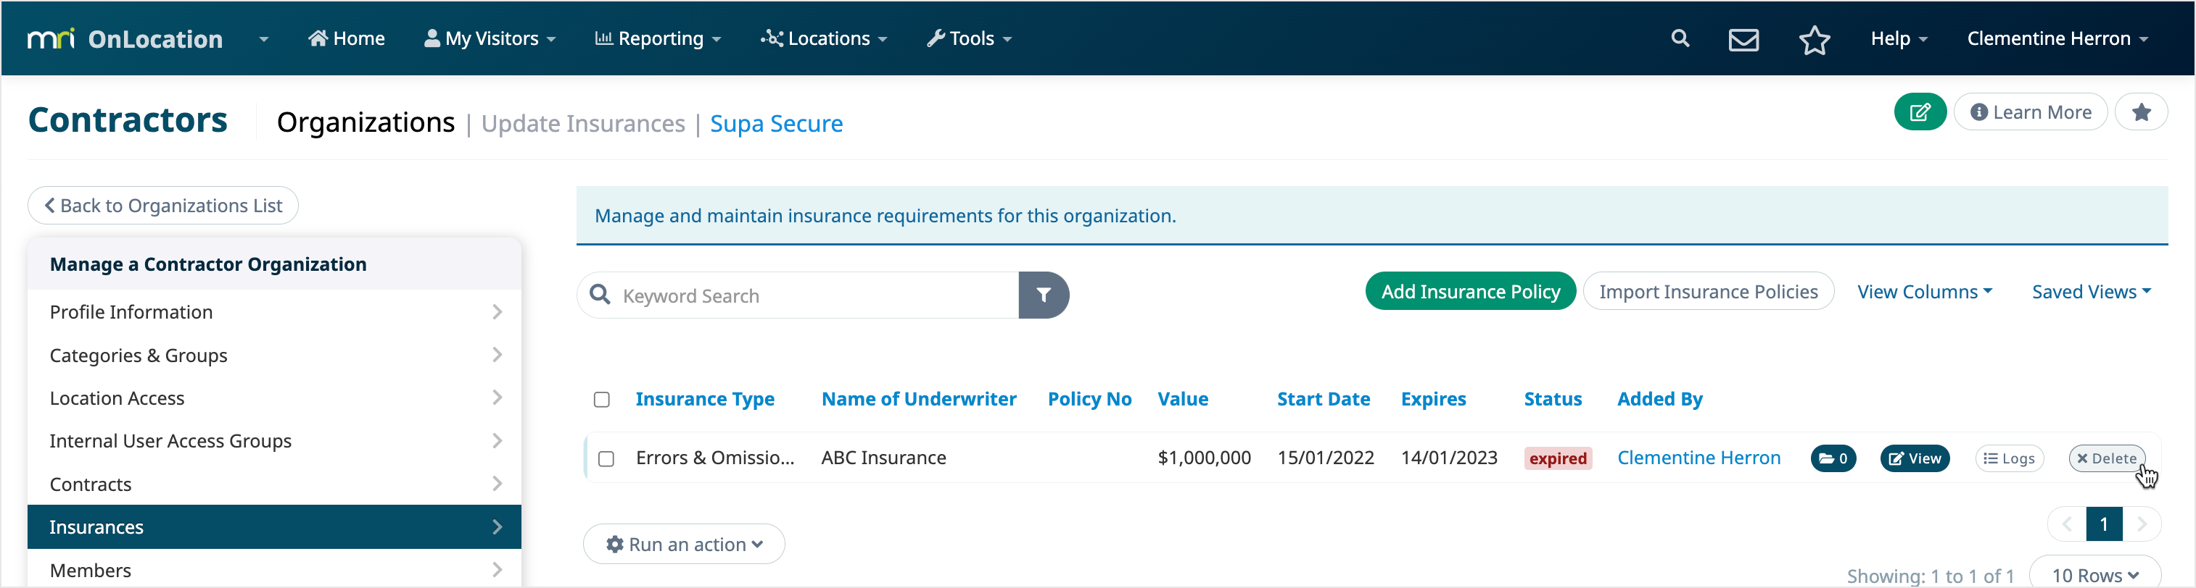Screen dimensions: 2196x588
Task: Open the Tools dropdown
Action: (x=970, y=38)
